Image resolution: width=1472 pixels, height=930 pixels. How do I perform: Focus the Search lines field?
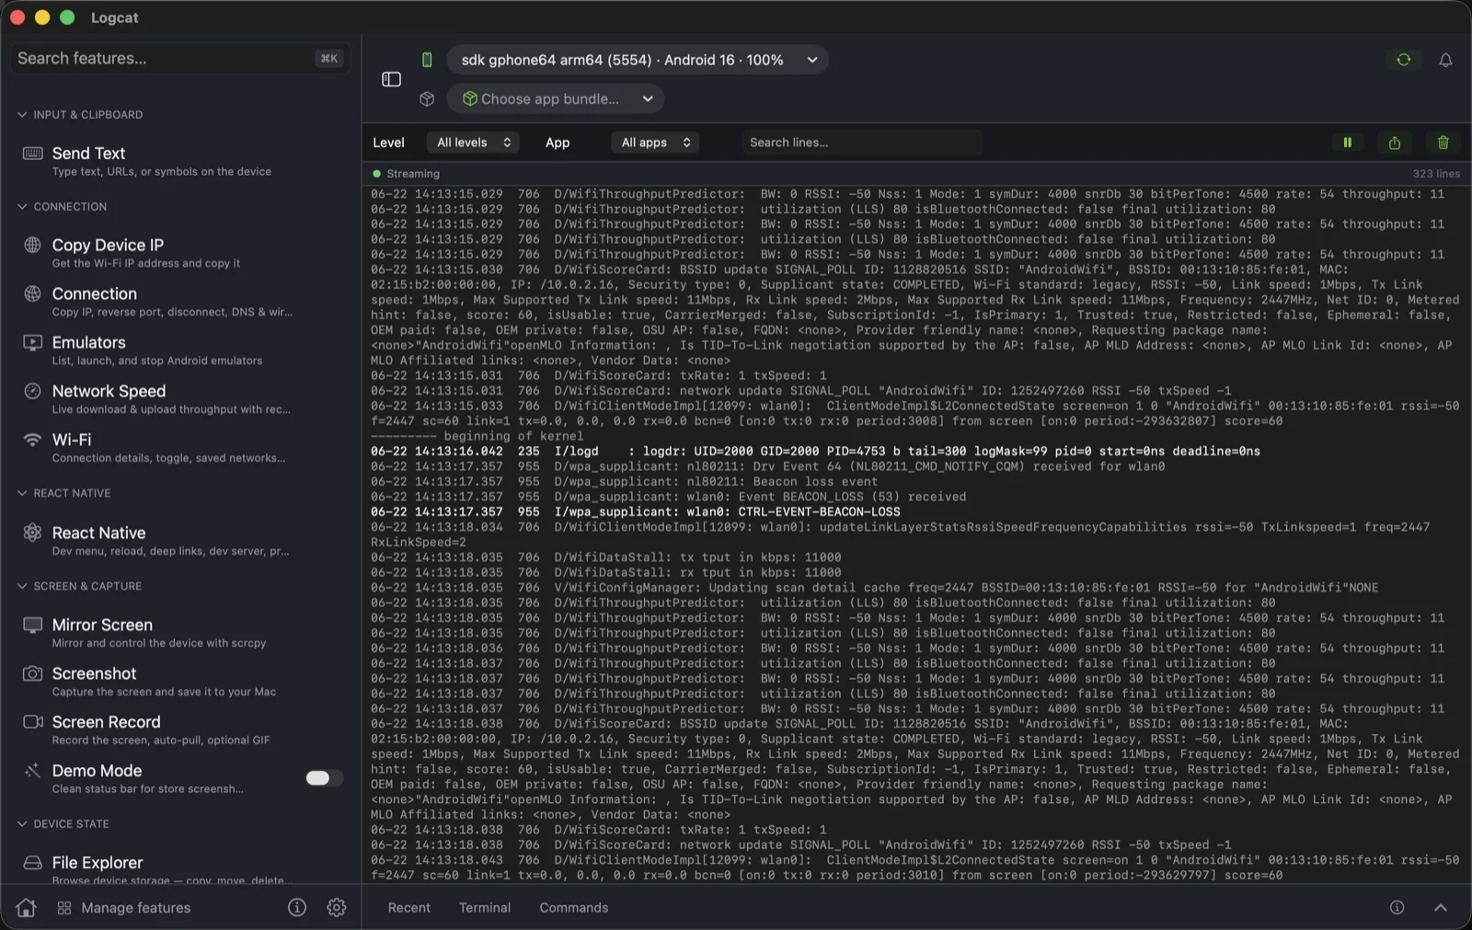pyautogui.click(x=861, y=143)
